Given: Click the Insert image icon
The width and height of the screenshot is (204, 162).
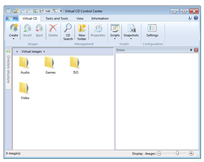Looking at the screenshot, I should (x=27, y=28).
